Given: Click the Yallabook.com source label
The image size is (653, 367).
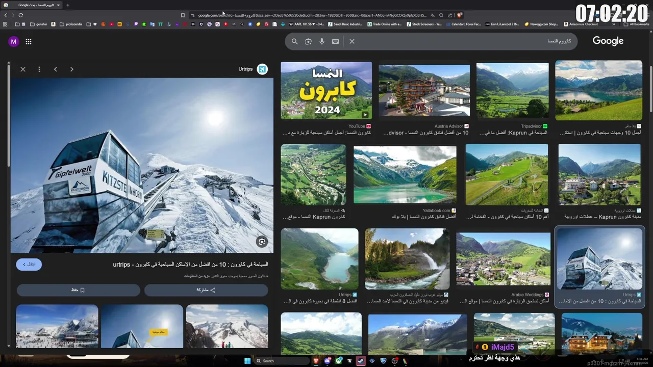Looking at the screenshot, I should [436, 211].
